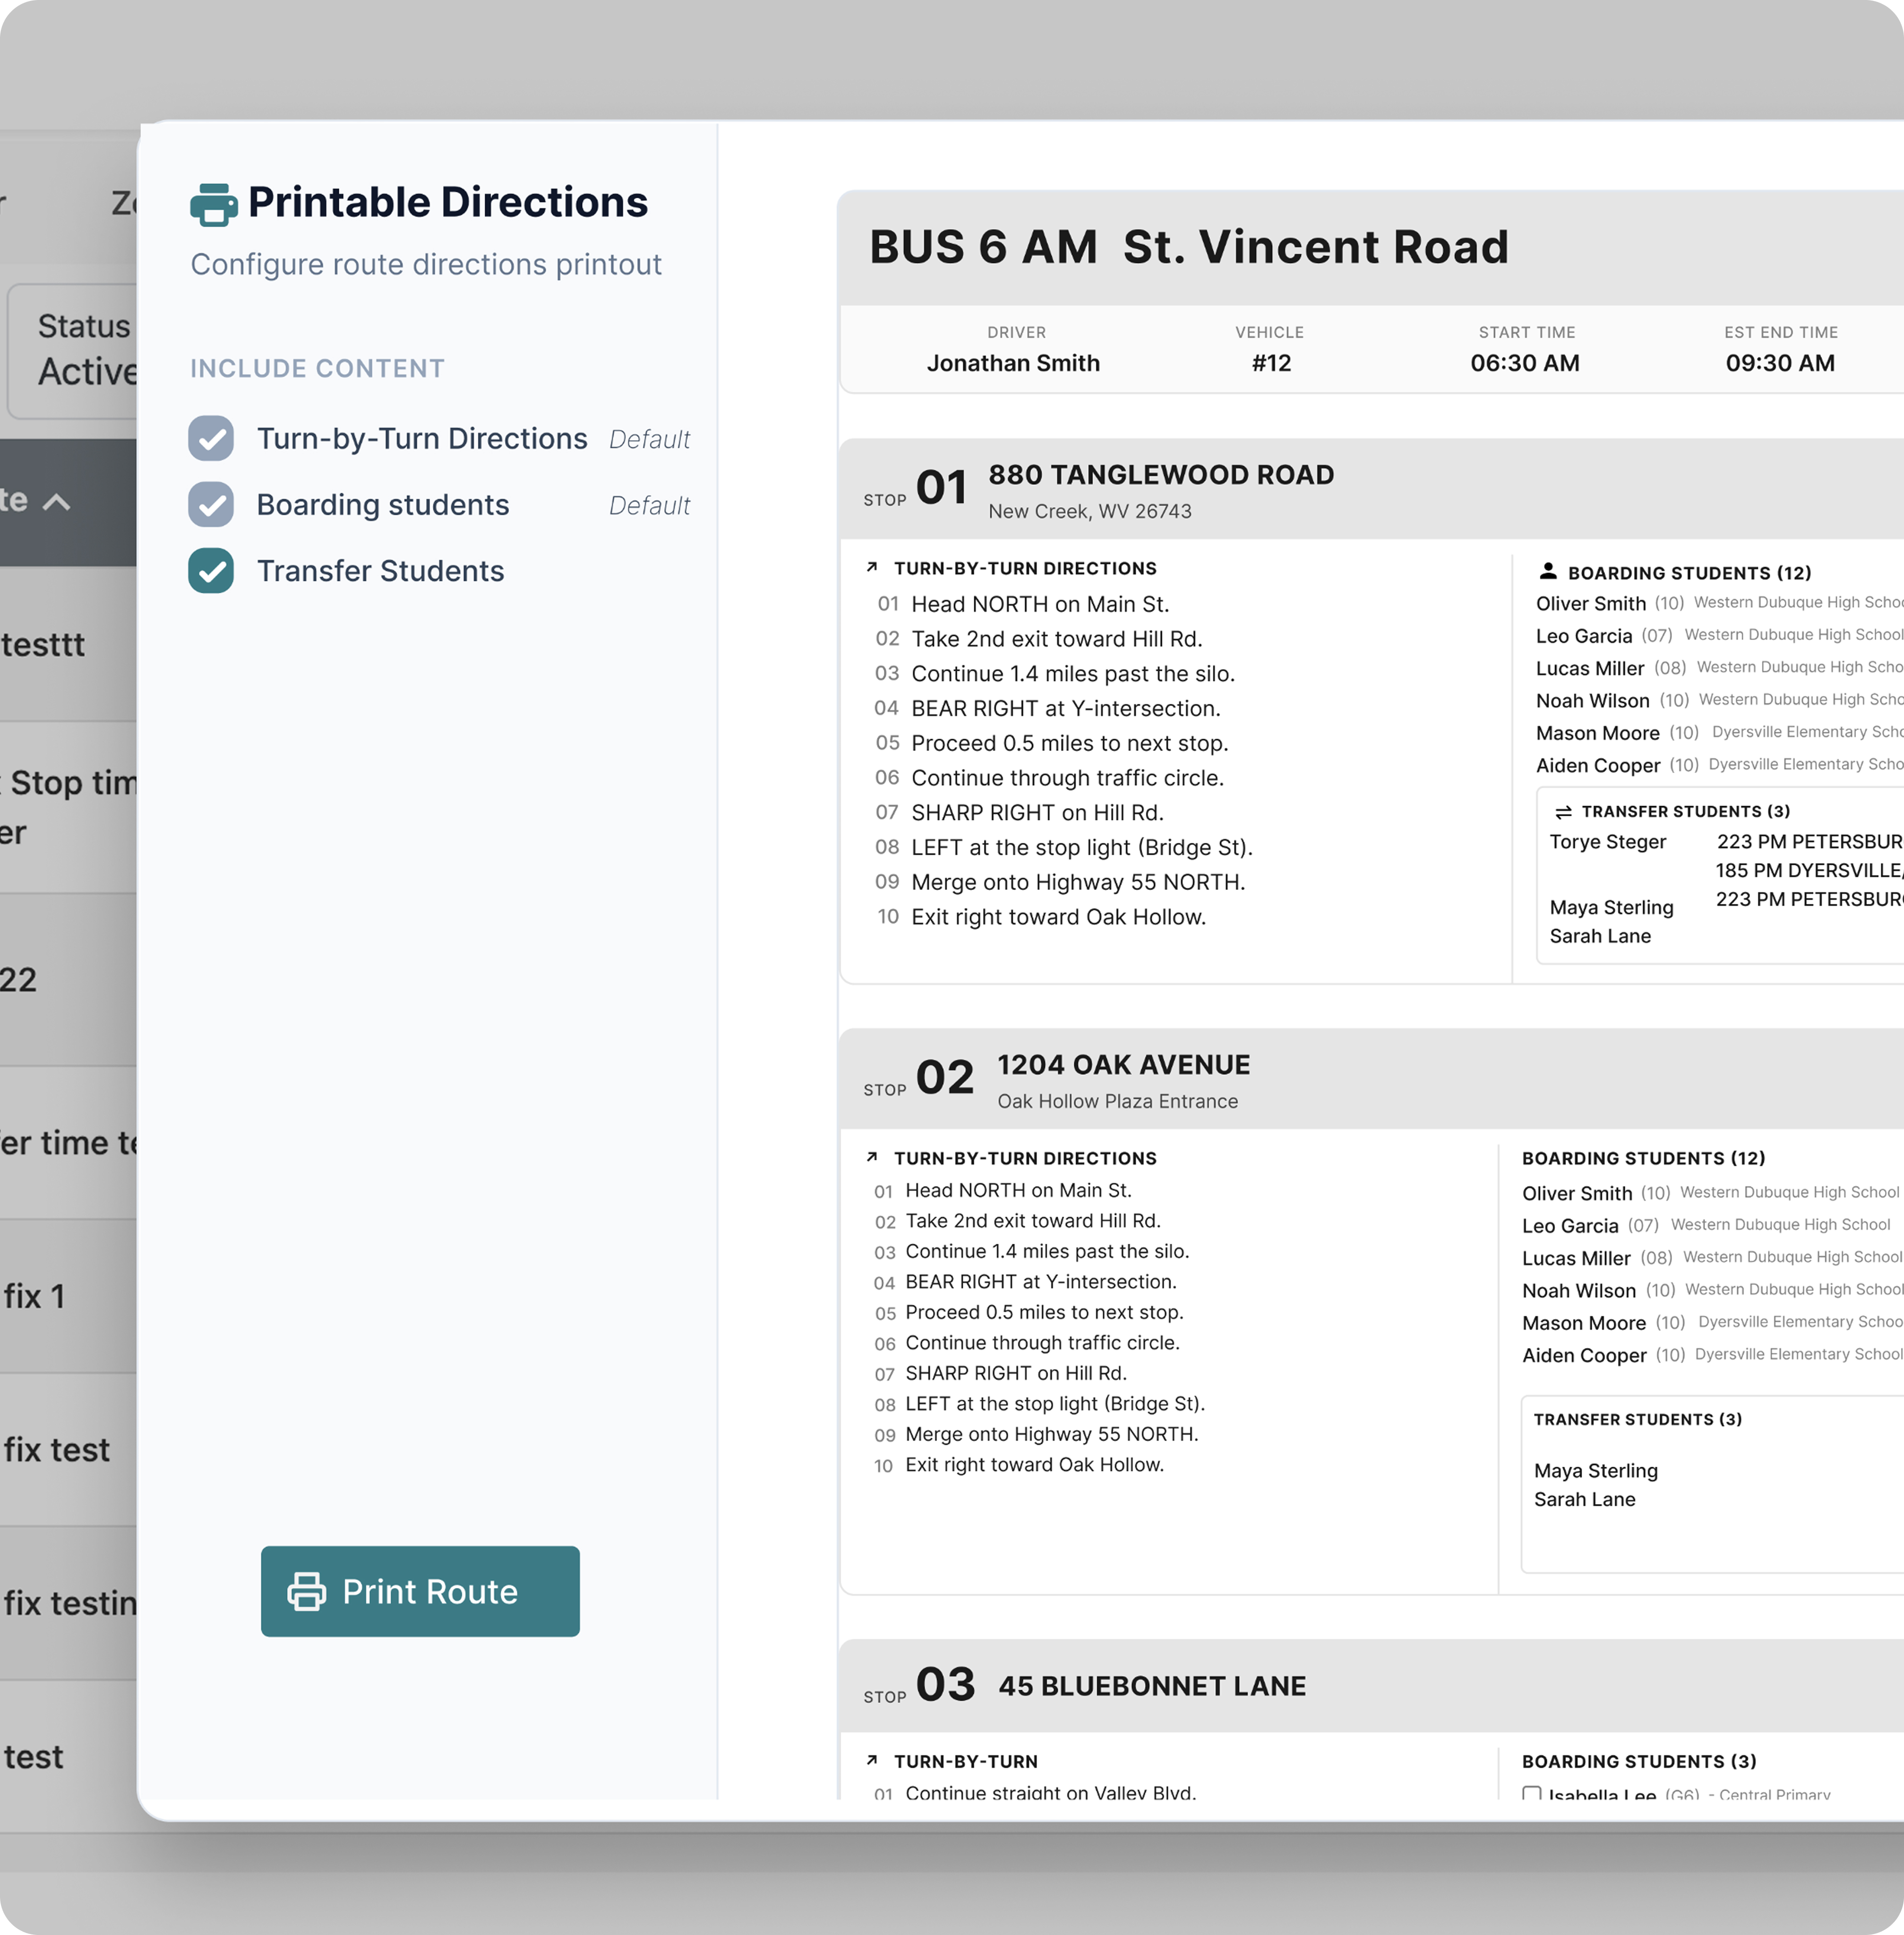Click Aiden Cooper in Stop 02 boarding students
Viewport: 1904px width, 1935px height.
(x=1584, y=1355)
